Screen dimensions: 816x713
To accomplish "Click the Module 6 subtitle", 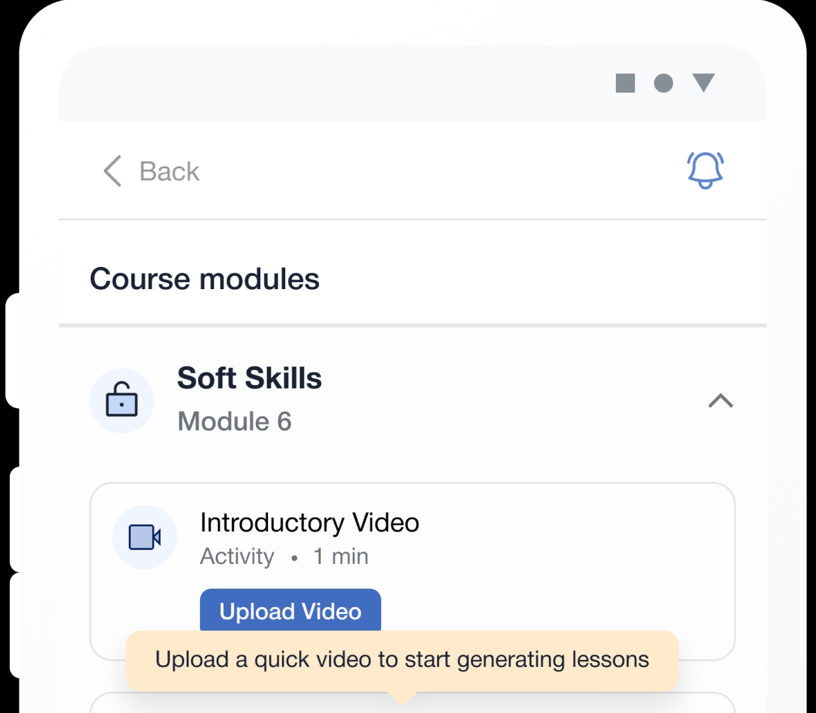I will [x=234, y=421].
